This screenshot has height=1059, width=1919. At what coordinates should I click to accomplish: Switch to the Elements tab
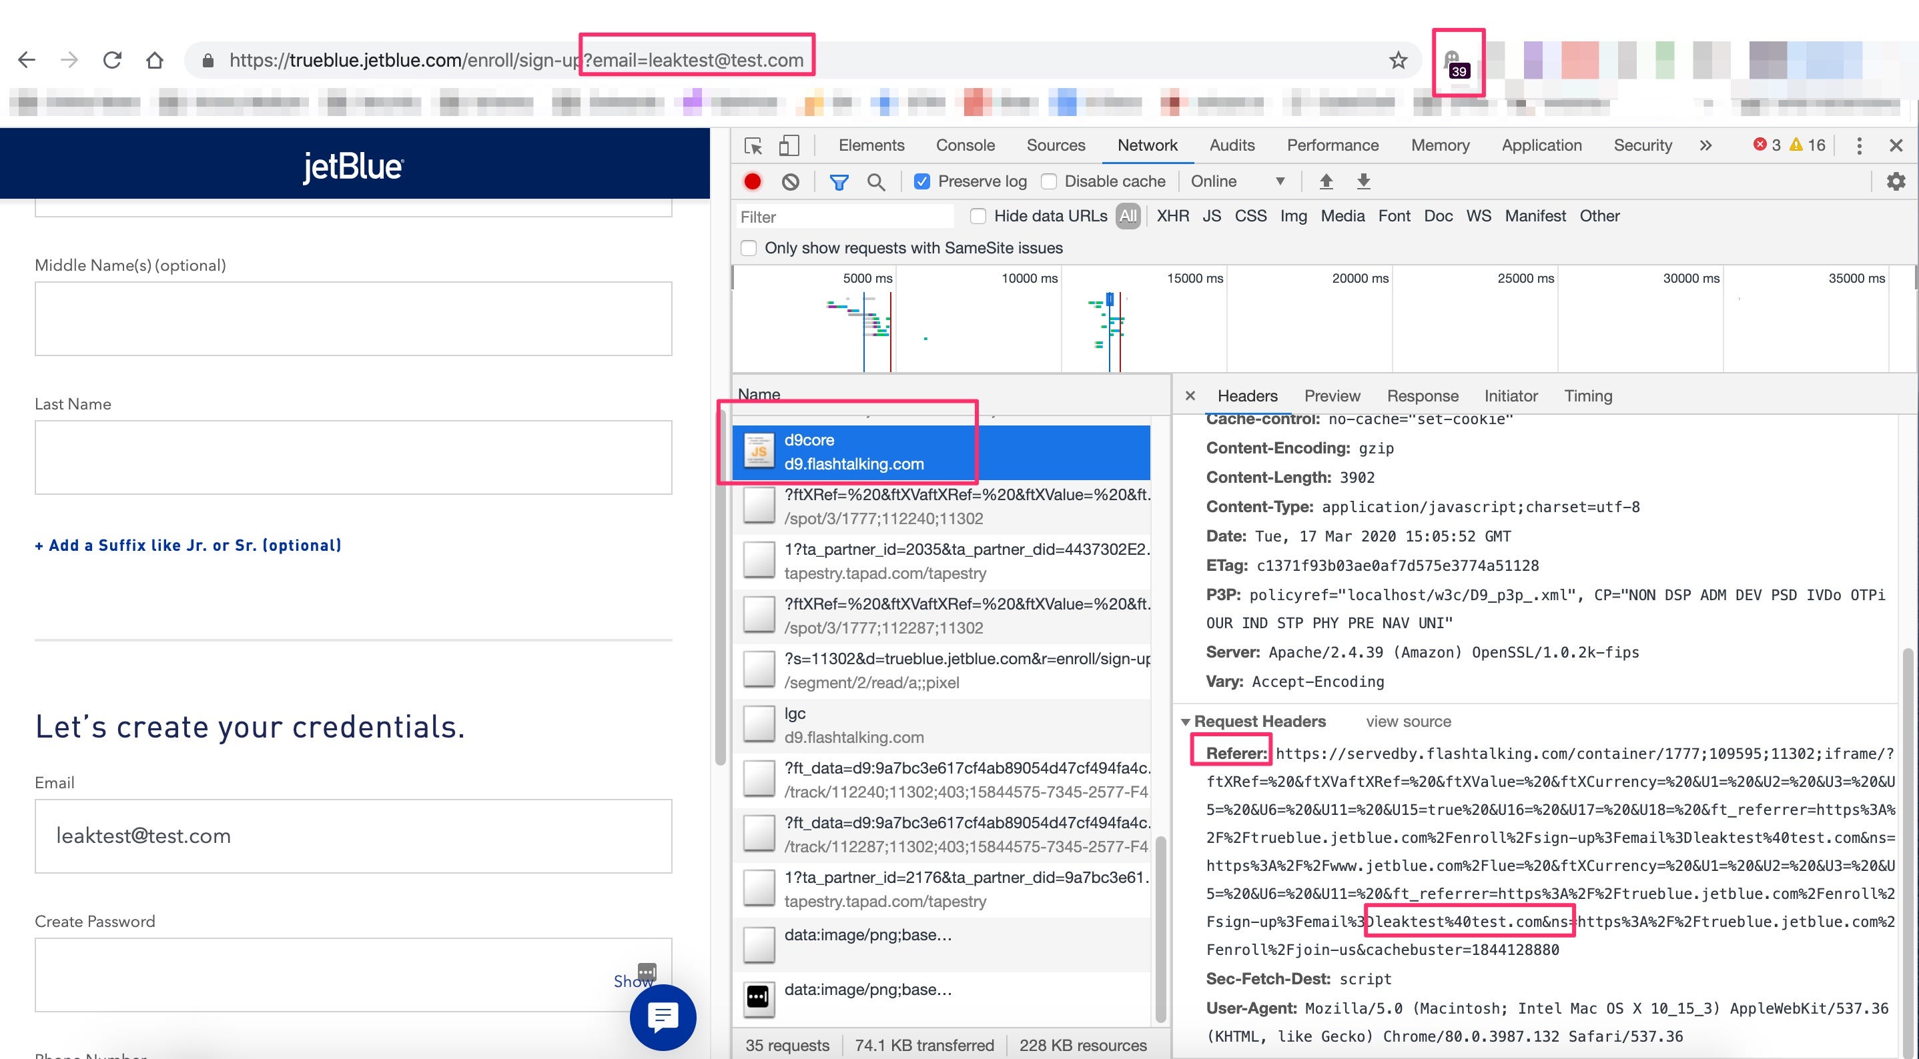click(x=871, y=145)
